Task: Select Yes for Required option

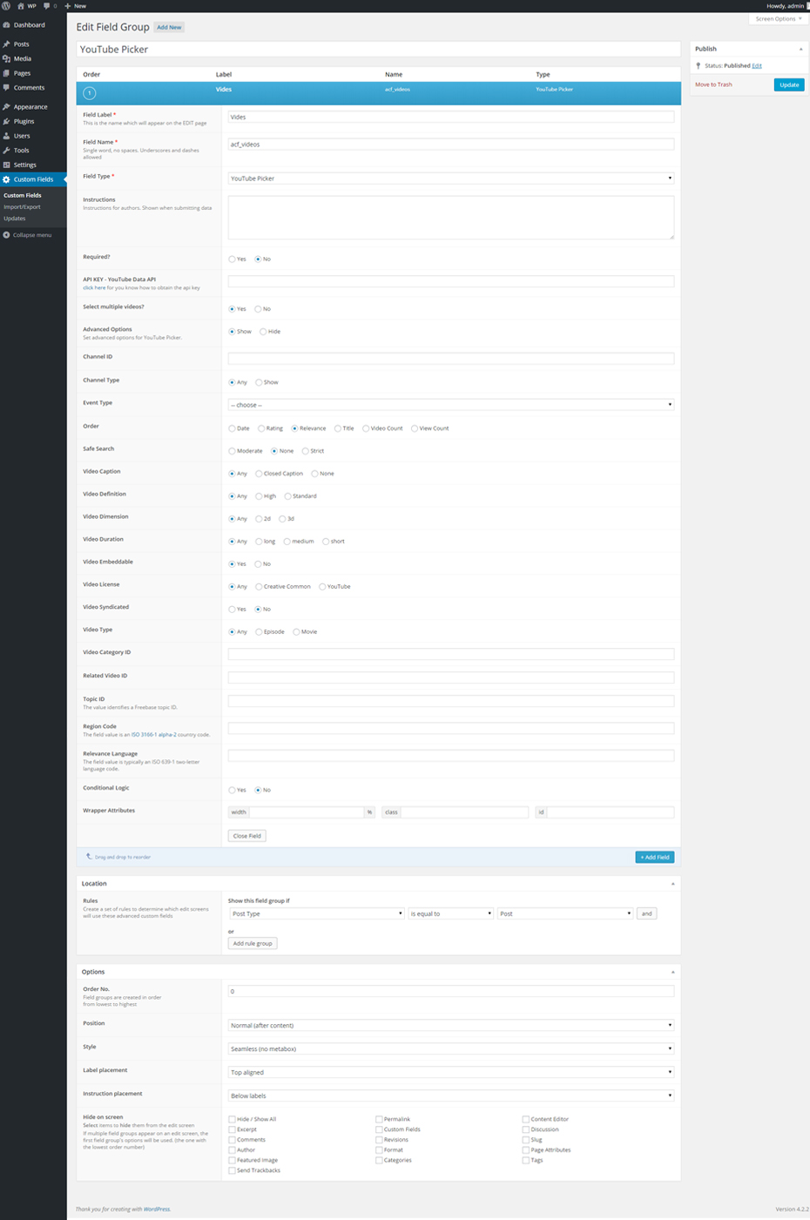Action: [232, 260]
